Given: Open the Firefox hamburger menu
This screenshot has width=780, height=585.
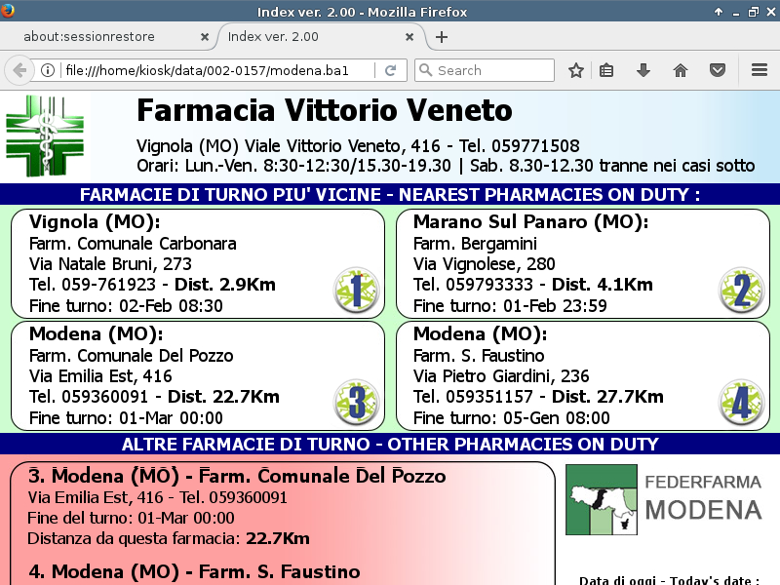Looking at the screenshot, I should [760, 70].
